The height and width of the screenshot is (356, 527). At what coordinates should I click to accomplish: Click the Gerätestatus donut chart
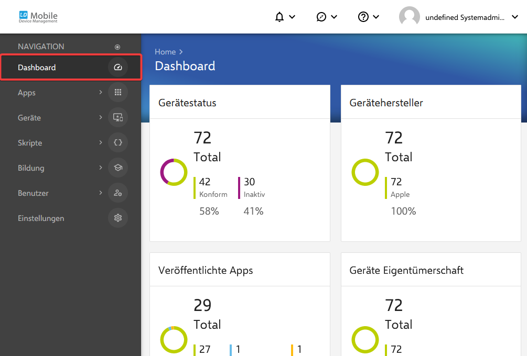click(174, 172)
